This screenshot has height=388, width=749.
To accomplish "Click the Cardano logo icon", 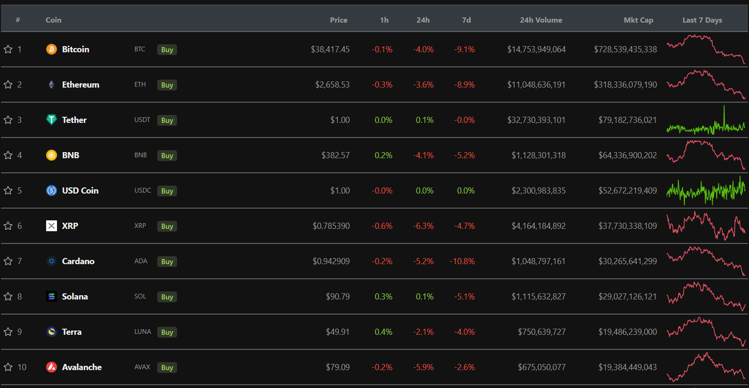I will pos(51,261).
